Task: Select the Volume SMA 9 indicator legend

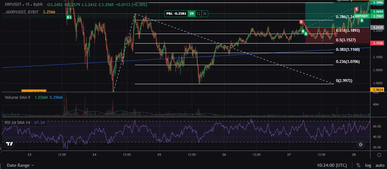Action: [x=17, y=97]
